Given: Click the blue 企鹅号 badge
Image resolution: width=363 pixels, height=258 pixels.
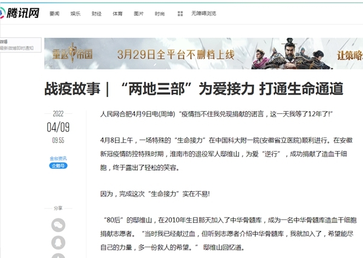Looking at the screenshot, I should click(x=58, y=165).
